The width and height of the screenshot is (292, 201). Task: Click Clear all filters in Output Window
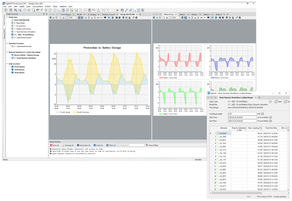[x=152, y=145]
